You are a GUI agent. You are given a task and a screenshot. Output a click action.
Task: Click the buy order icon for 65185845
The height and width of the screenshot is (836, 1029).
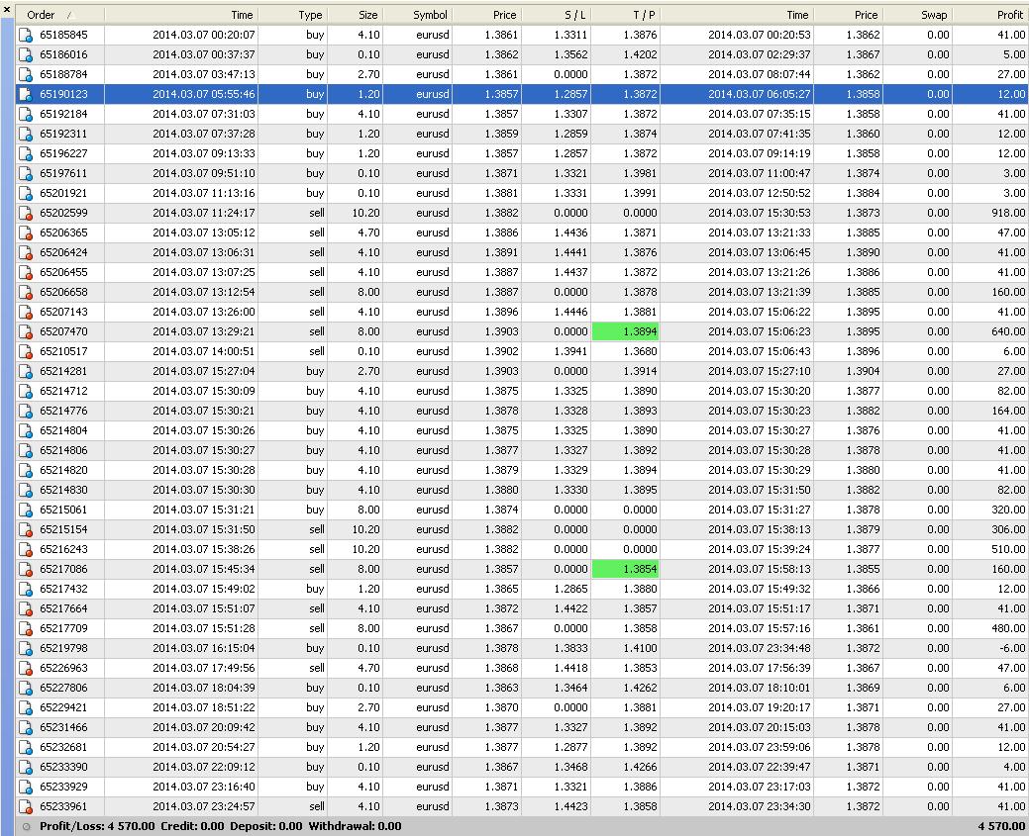coord(26,35)
